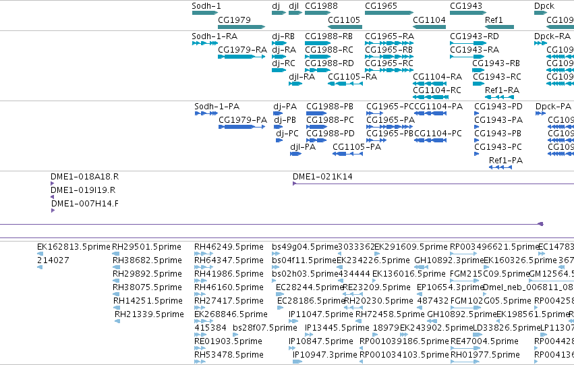This screenshot has width=574, height=365.
Task: Click EST RH21339.5prime arrow
Action: 117,321
